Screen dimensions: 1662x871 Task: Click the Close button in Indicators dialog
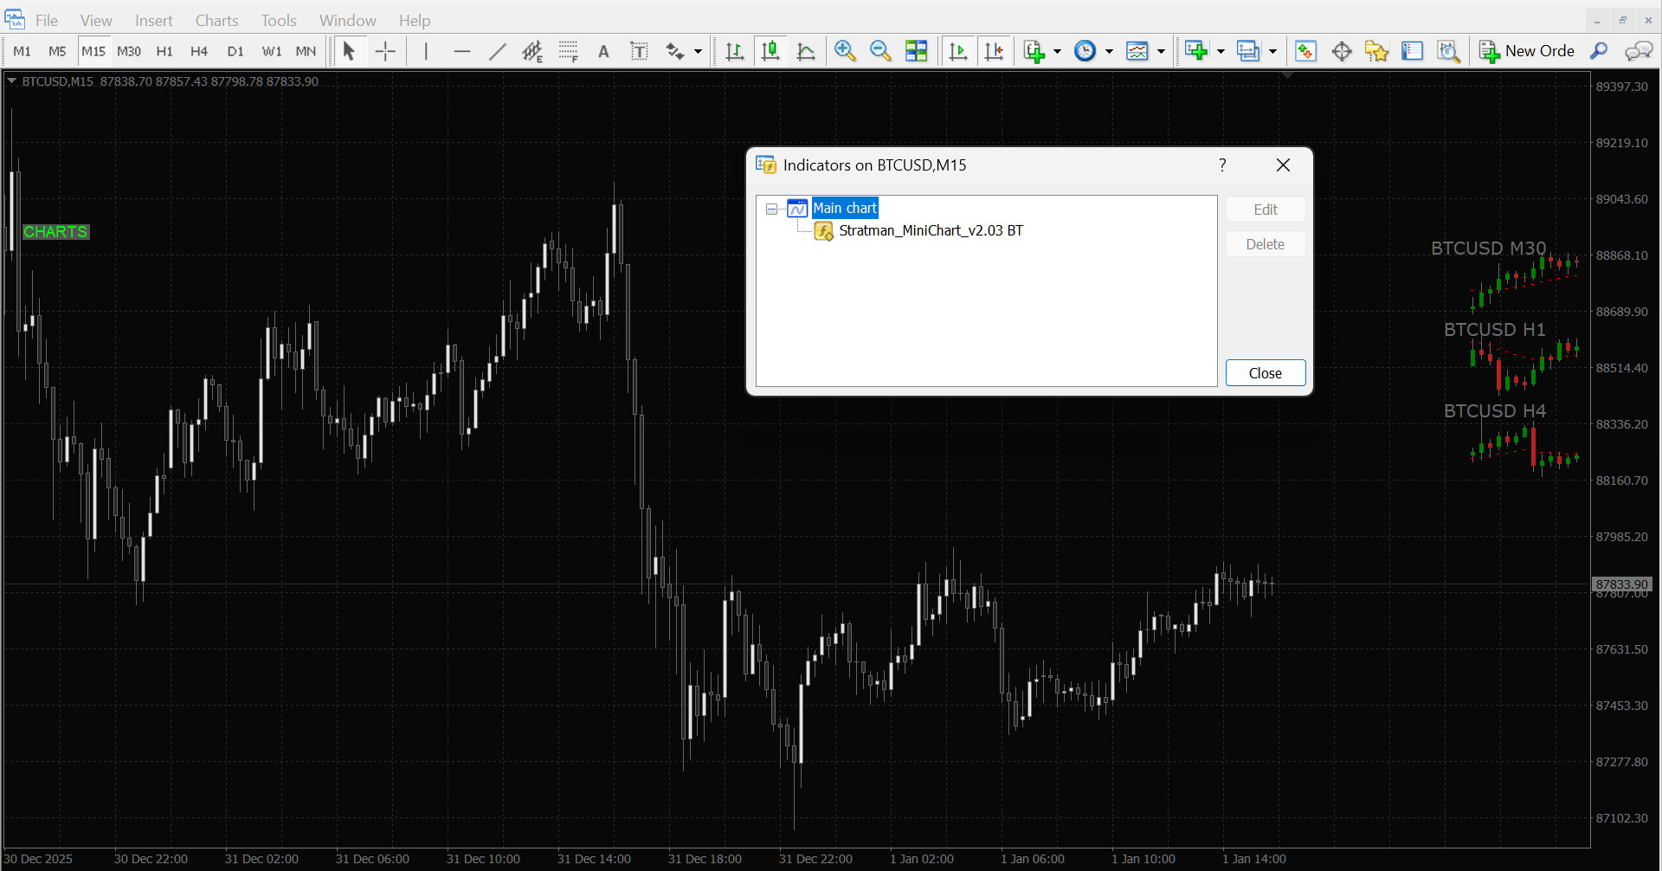[x=1266, y=373]
